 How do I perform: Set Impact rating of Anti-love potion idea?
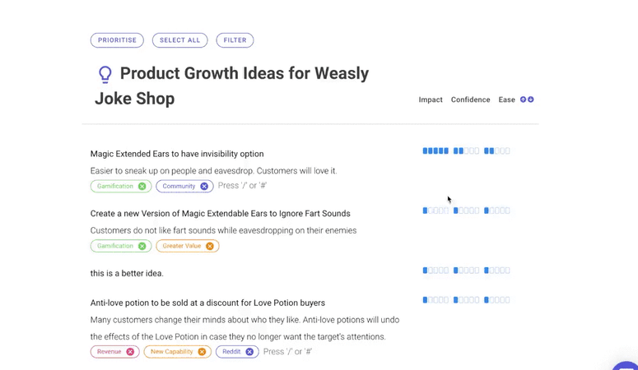tap(435, 300)
